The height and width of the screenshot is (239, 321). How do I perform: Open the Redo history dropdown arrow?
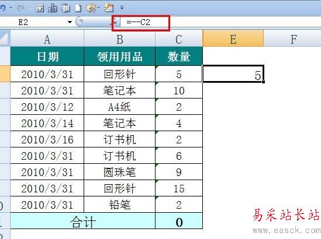[x=29, y=8]
